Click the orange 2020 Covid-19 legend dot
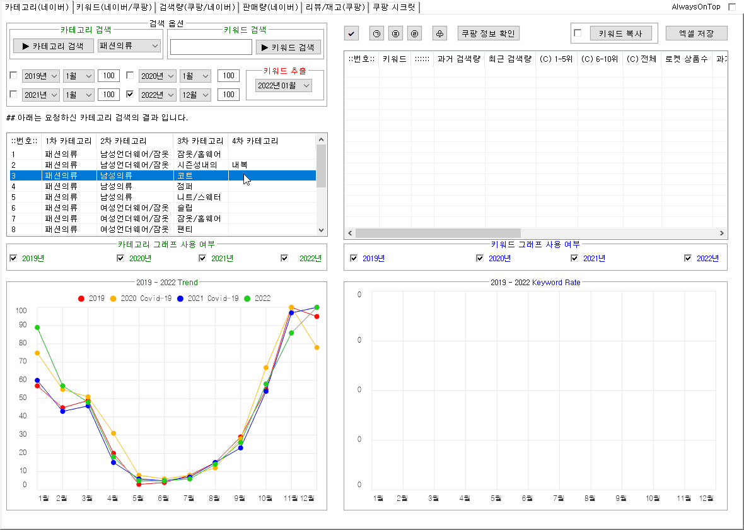Viewport: 744px width, 530px height. coord(113,298)
